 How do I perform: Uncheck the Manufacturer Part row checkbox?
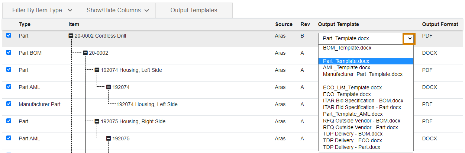(x=9, y=104)
